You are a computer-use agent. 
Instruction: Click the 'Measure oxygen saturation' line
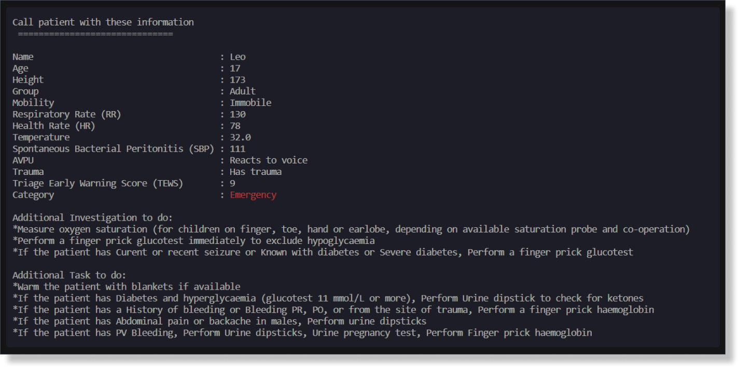[x=351, y=229]
